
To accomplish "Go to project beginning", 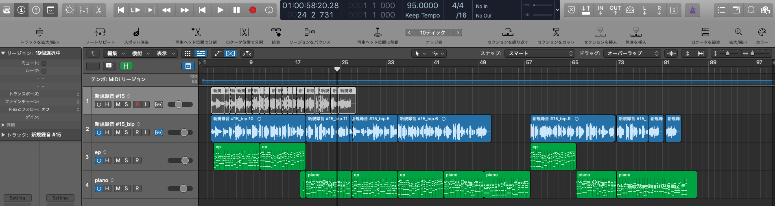I will (121, 10).
